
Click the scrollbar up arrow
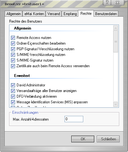pyautogui.click(x=115, y=28)
